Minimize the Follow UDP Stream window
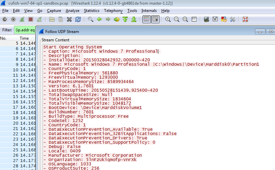 tap(260, 32)
